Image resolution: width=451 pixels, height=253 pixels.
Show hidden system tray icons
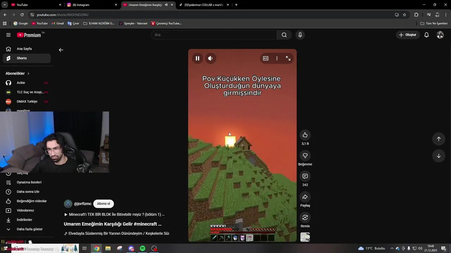pyautogui.click(x=392, y=248)
